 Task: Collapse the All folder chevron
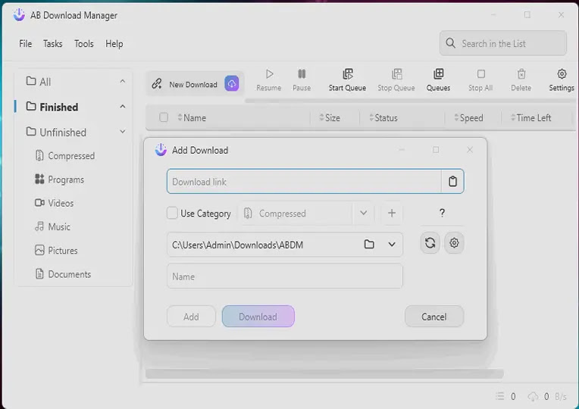123,81
